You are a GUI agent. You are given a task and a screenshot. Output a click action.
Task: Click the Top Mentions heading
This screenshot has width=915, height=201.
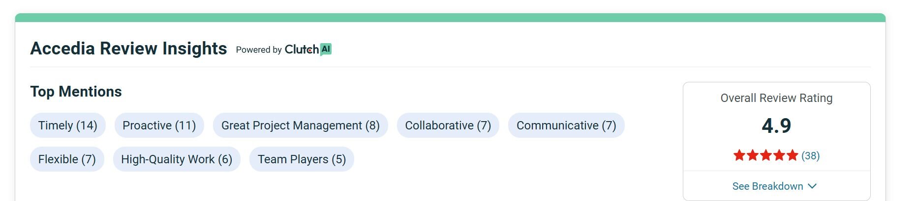click(x=76, y=92)
